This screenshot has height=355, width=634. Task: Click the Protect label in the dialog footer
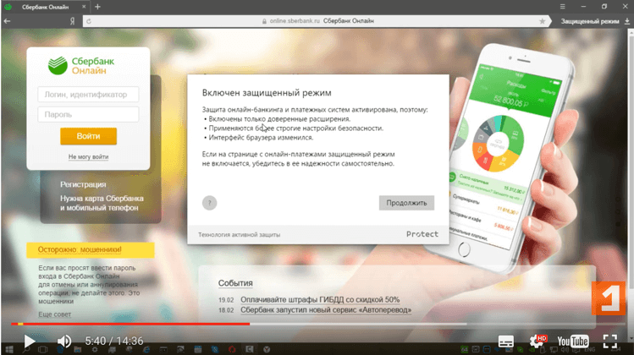click(422, 234)
